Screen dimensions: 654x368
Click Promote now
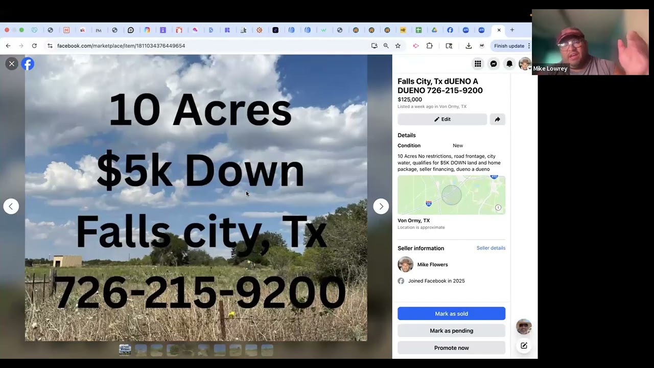[452, 348]
